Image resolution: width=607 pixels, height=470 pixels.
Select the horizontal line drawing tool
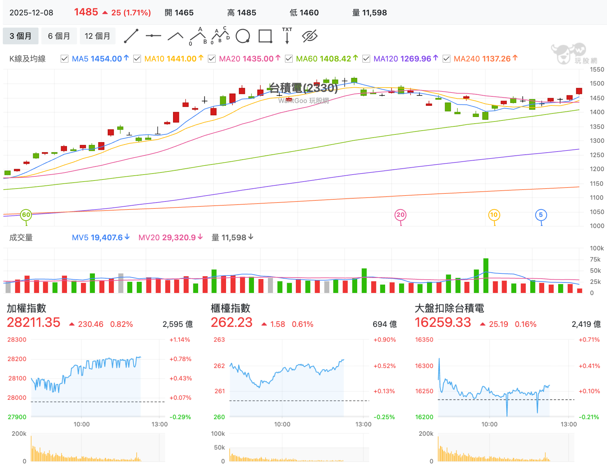pyautogui.click(x=153, y=36)
